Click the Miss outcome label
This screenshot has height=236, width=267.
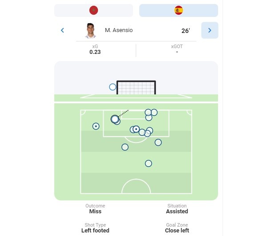coord(95,212)
